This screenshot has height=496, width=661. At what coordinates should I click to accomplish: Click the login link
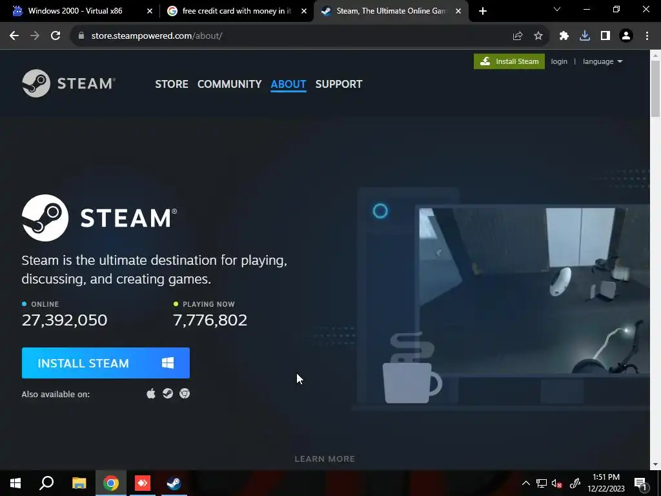click(x=559, y=61)
